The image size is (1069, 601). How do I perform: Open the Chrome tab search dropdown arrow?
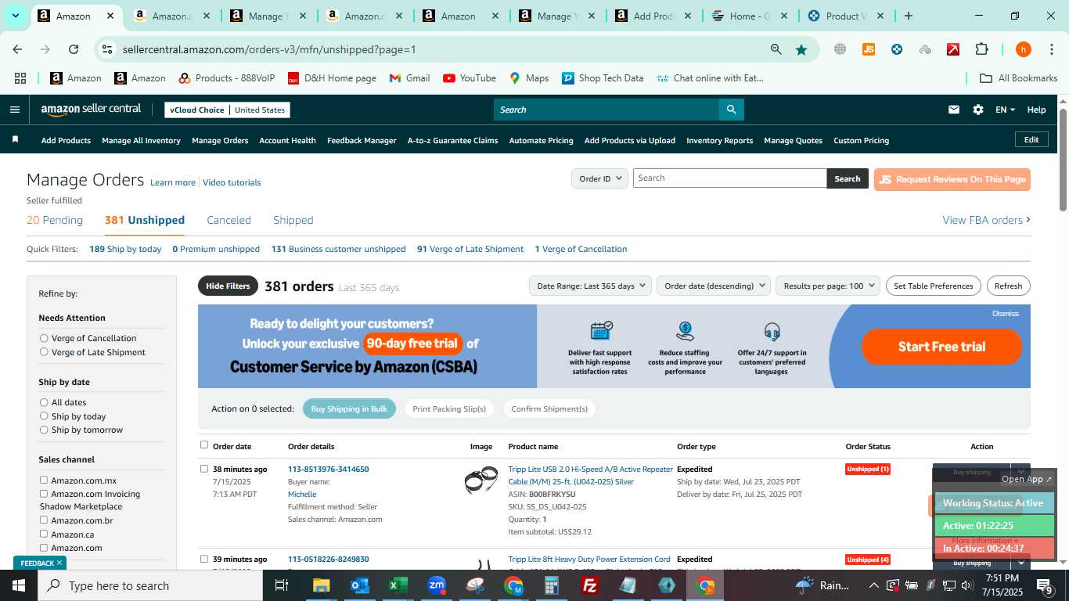pos(15,16)
